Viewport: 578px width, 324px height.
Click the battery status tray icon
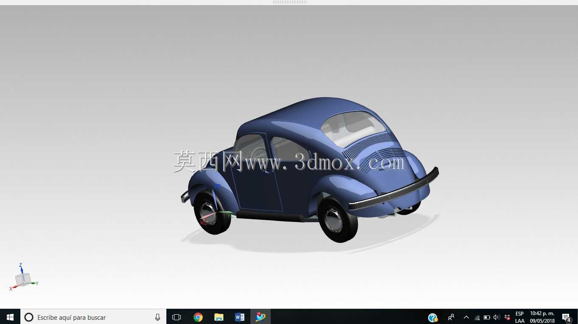pos(487,317)
